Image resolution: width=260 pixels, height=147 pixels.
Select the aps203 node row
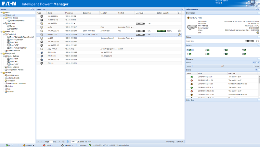109,38
